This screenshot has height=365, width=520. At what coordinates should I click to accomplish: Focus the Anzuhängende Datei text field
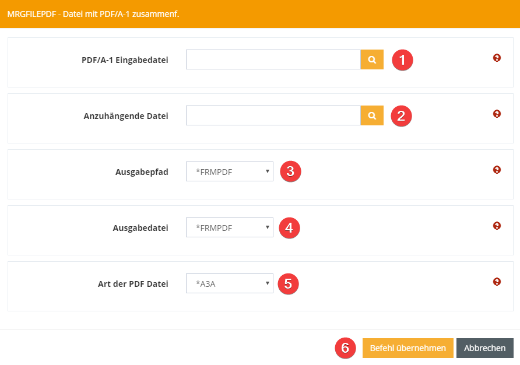(273, 115)
